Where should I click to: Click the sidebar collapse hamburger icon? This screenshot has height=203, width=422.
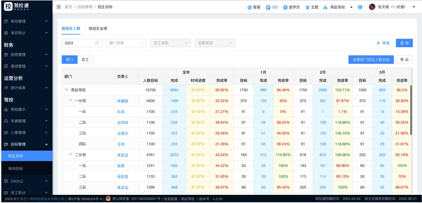tap(58, 7)
